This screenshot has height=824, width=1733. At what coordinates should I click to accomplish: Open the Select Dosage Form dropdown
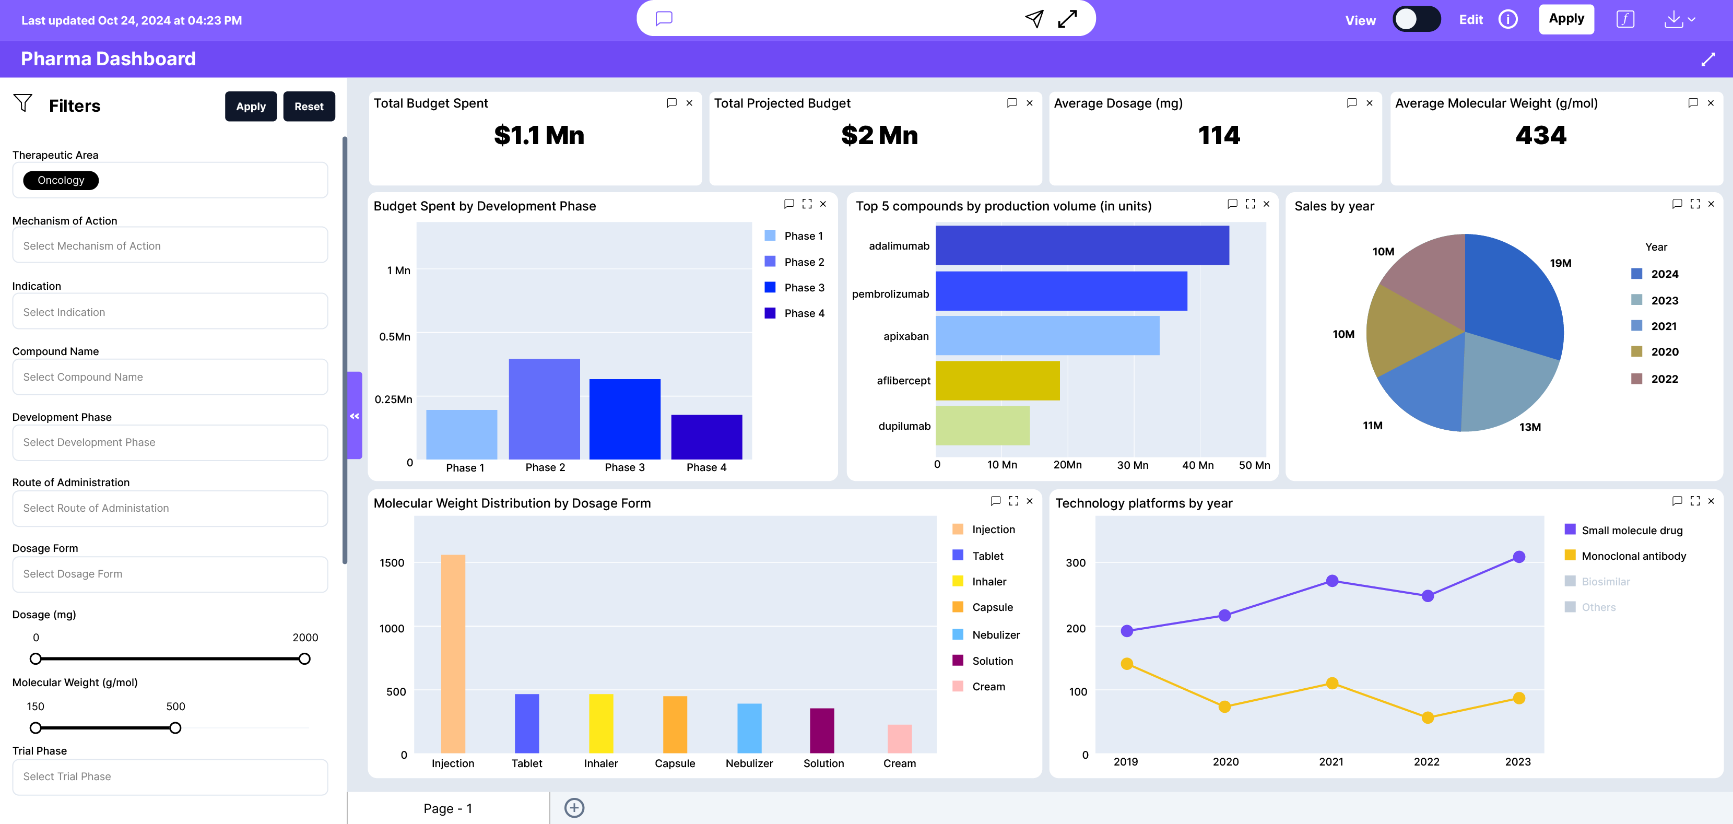click(x=170, y=574)
